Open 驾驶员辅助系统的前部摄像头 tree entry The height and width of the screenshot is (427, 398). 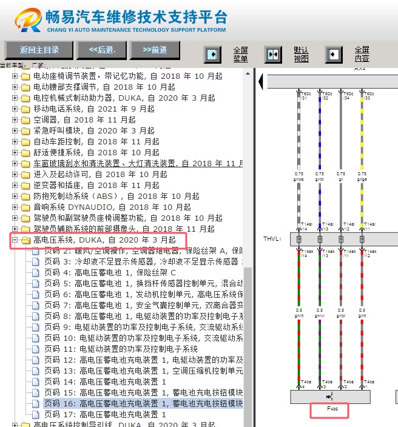pos(124,229)
